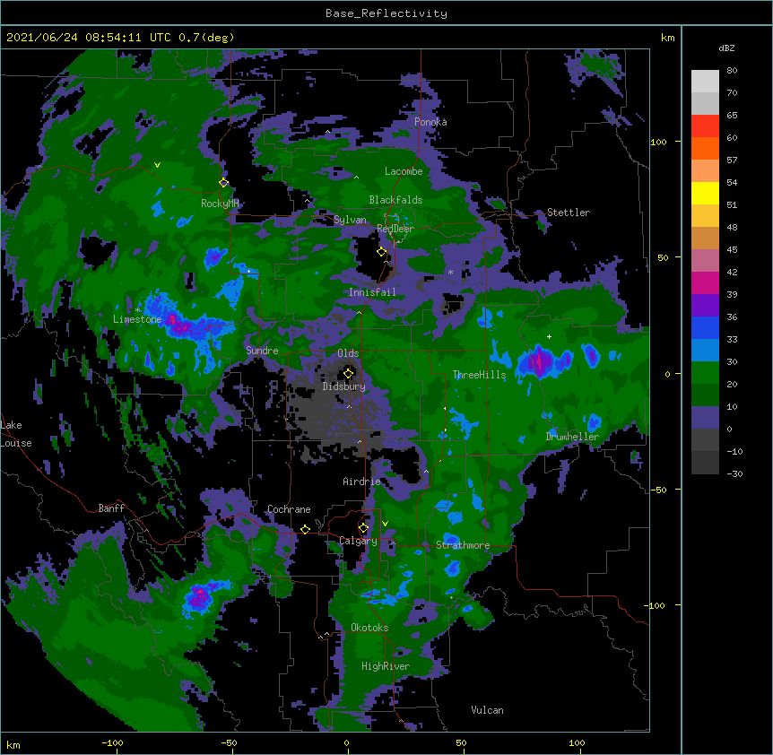Pick the red 65-60 dBZ legend swatch

(705, 126)
